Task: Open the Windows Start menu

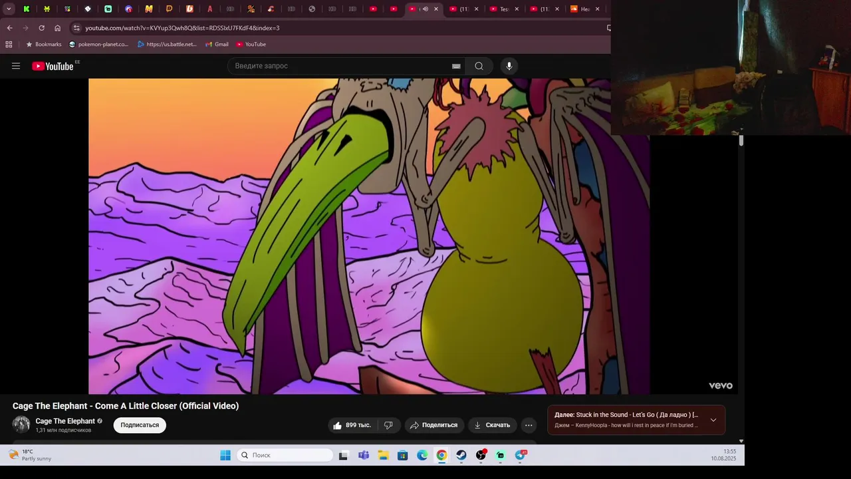Action: tap(225, 455)
